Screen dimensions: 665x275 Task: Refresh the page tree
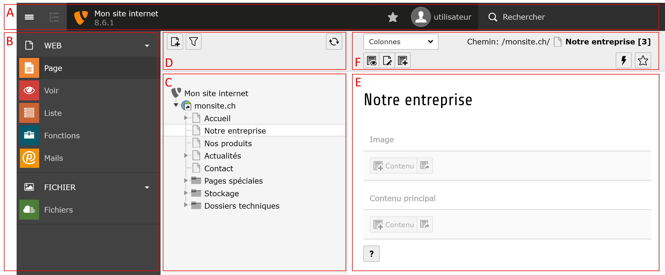click(334, 42)
